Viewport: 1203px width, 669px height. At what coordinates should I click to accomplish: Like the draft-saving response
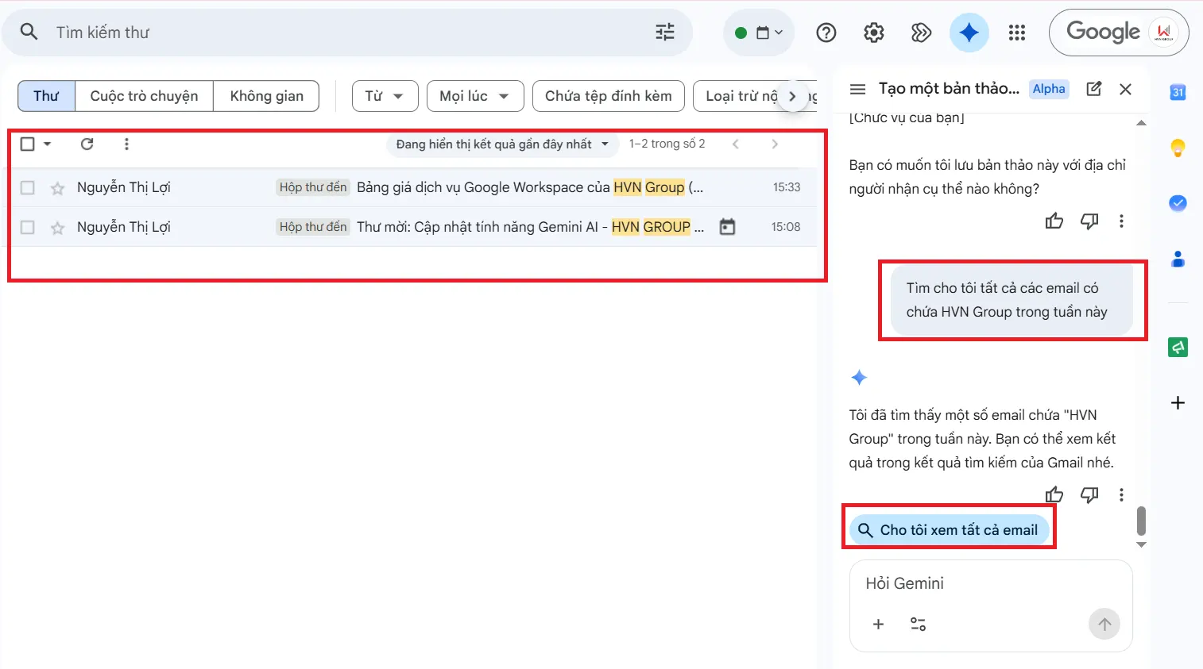[1054, 221]
